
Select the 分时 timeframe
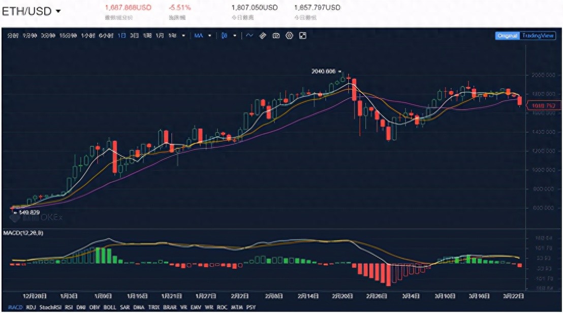(x=13, y=36)
